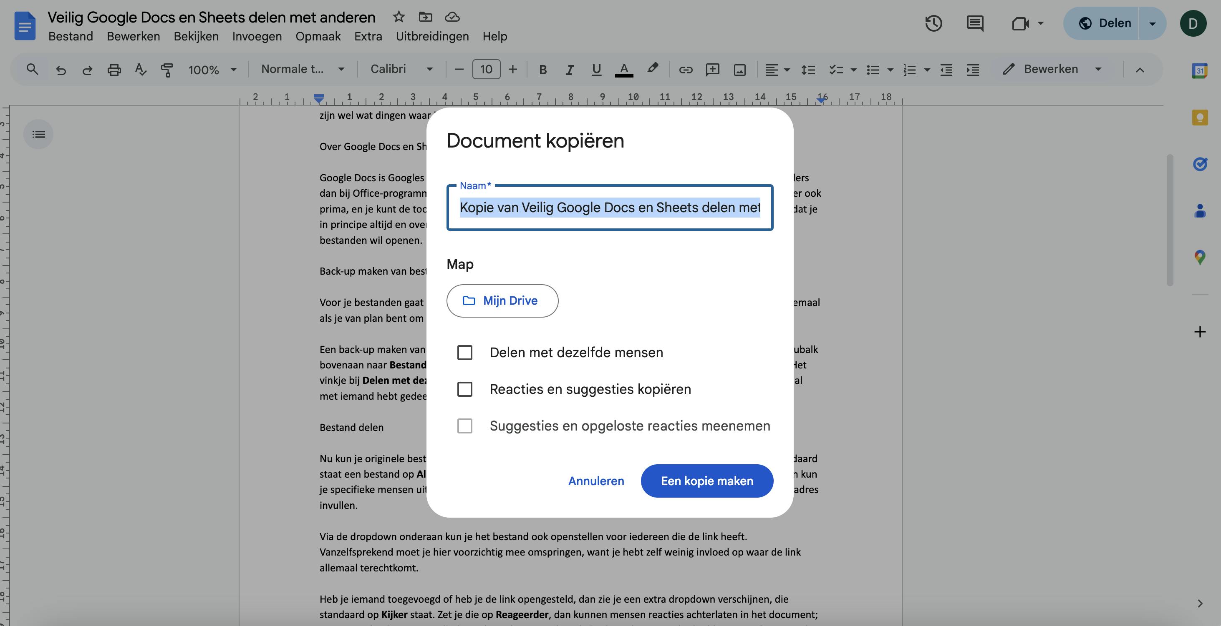This screenshot has width=1221, height=626.
Task: Open Google Maps side panel icon
Action: click(x=1200, y=257)
